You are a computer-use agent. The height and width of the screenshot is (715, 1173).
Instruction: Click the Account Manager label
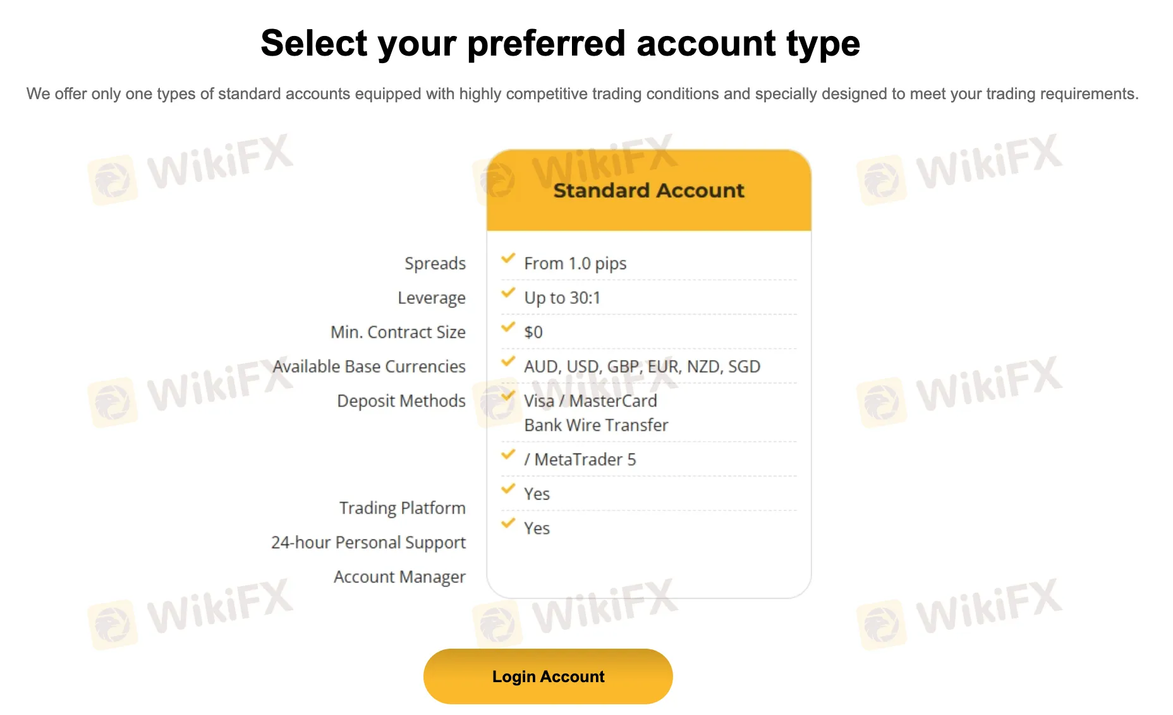399,577
